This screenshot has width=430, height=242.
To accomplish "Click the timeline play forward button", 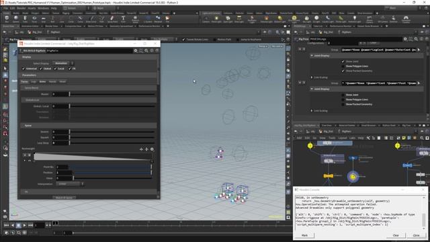I will click(24, 225).
